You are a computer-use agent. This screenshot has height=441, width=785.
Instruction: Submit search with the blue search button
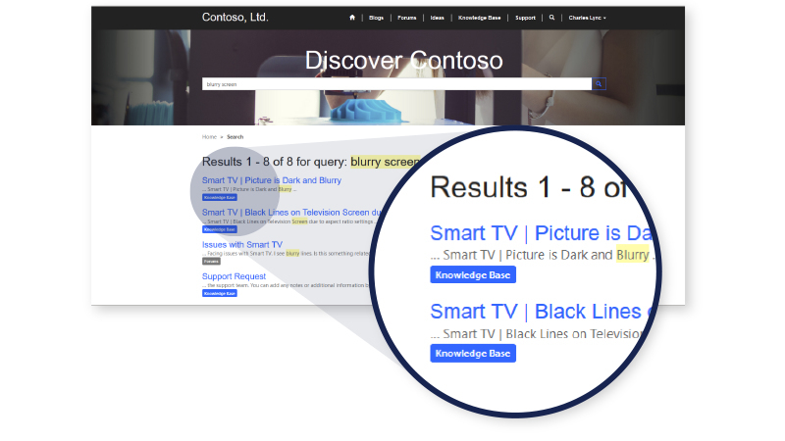(x=599, y=84)
